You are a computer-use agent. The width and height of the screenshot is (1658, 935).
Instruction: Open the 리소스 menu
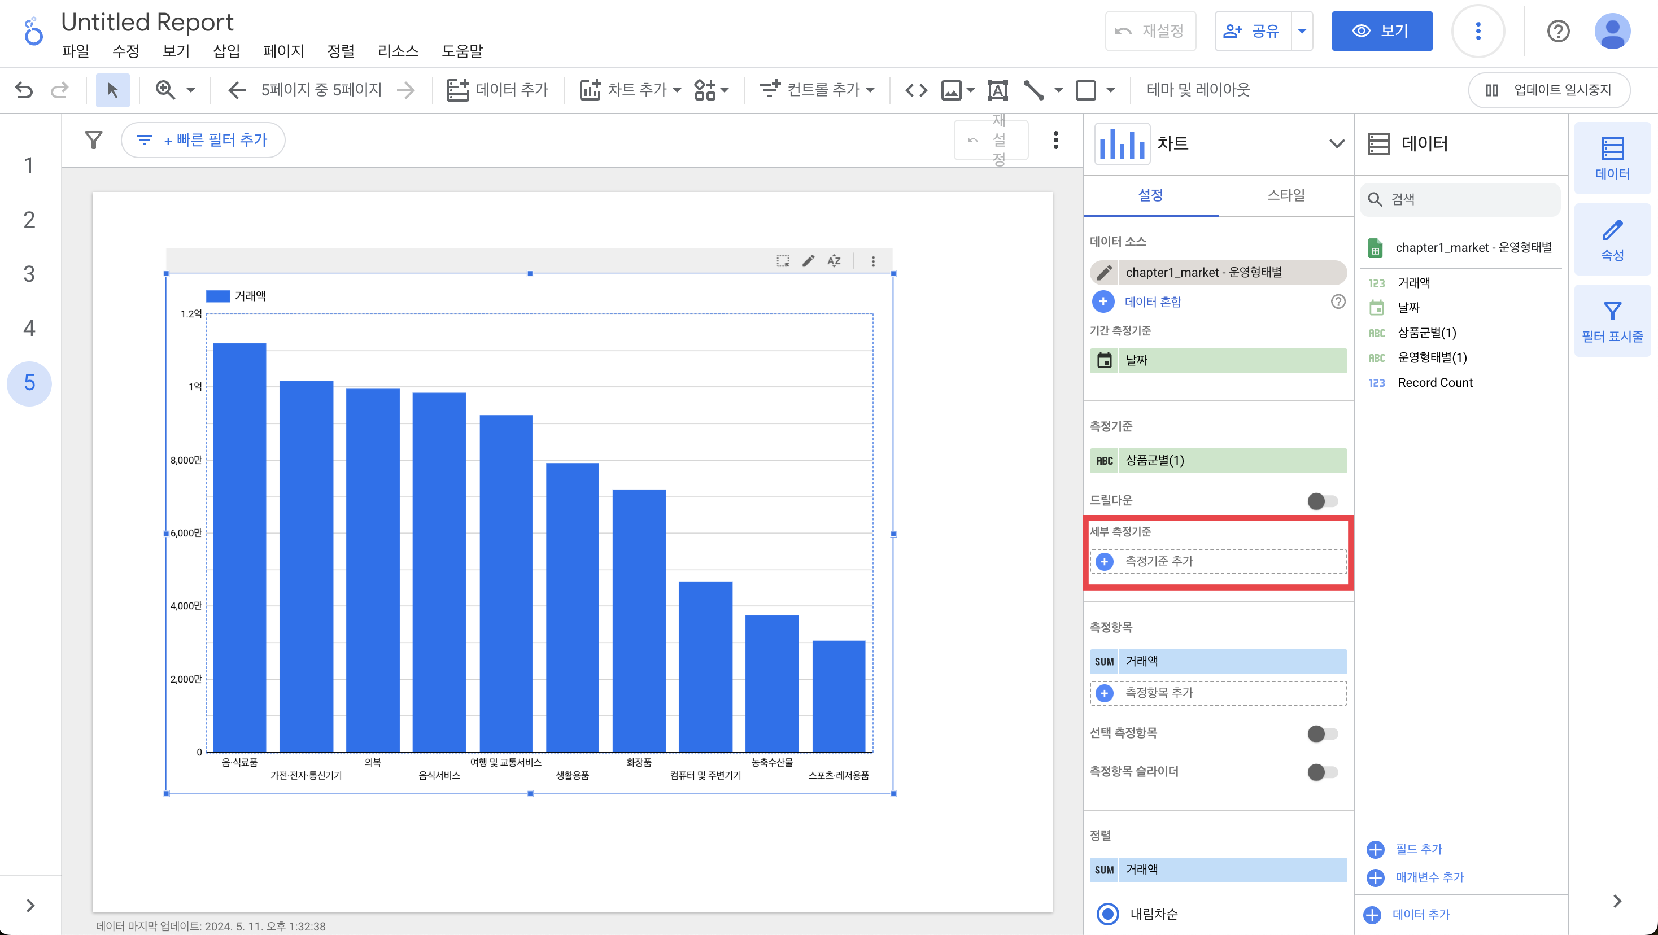click(x=397, y=51)
